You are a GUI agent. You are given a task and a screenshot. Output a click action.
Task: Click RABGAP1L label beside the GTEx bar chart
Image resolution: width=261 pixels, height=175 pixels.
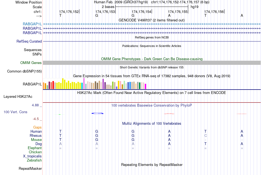click(x=32, y=84)
